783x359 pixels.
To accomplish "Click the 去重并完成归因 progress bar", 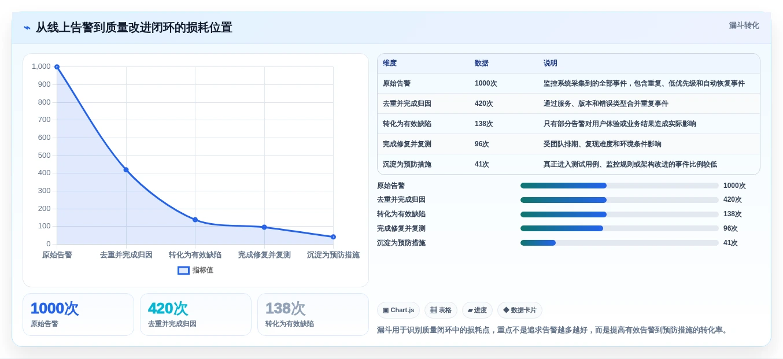I will pyautogui.click(x=619, y=200).
